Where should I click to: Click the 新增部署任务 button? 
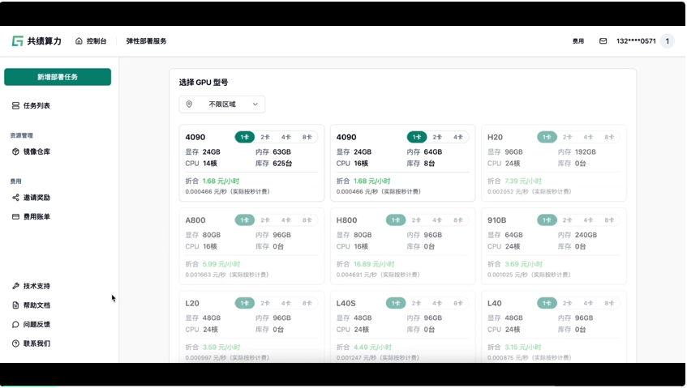pos(58,77)
